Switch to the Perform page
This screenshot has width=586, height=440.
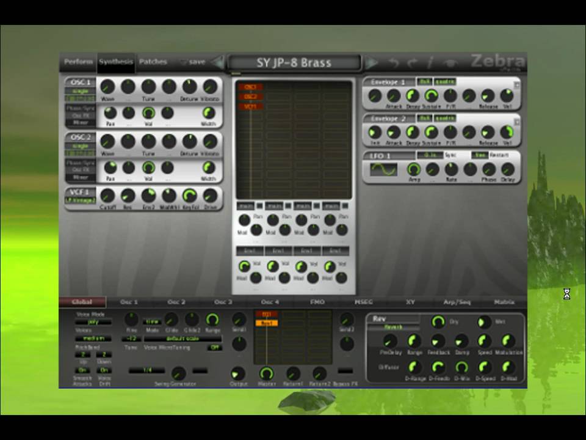(78, 62)
